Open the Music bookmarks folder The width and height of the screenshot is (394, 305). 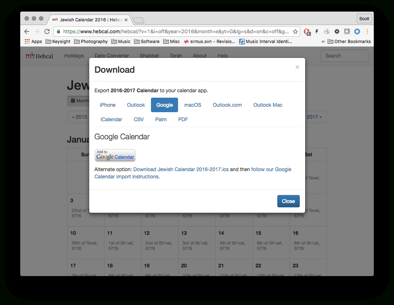point(121,42)
